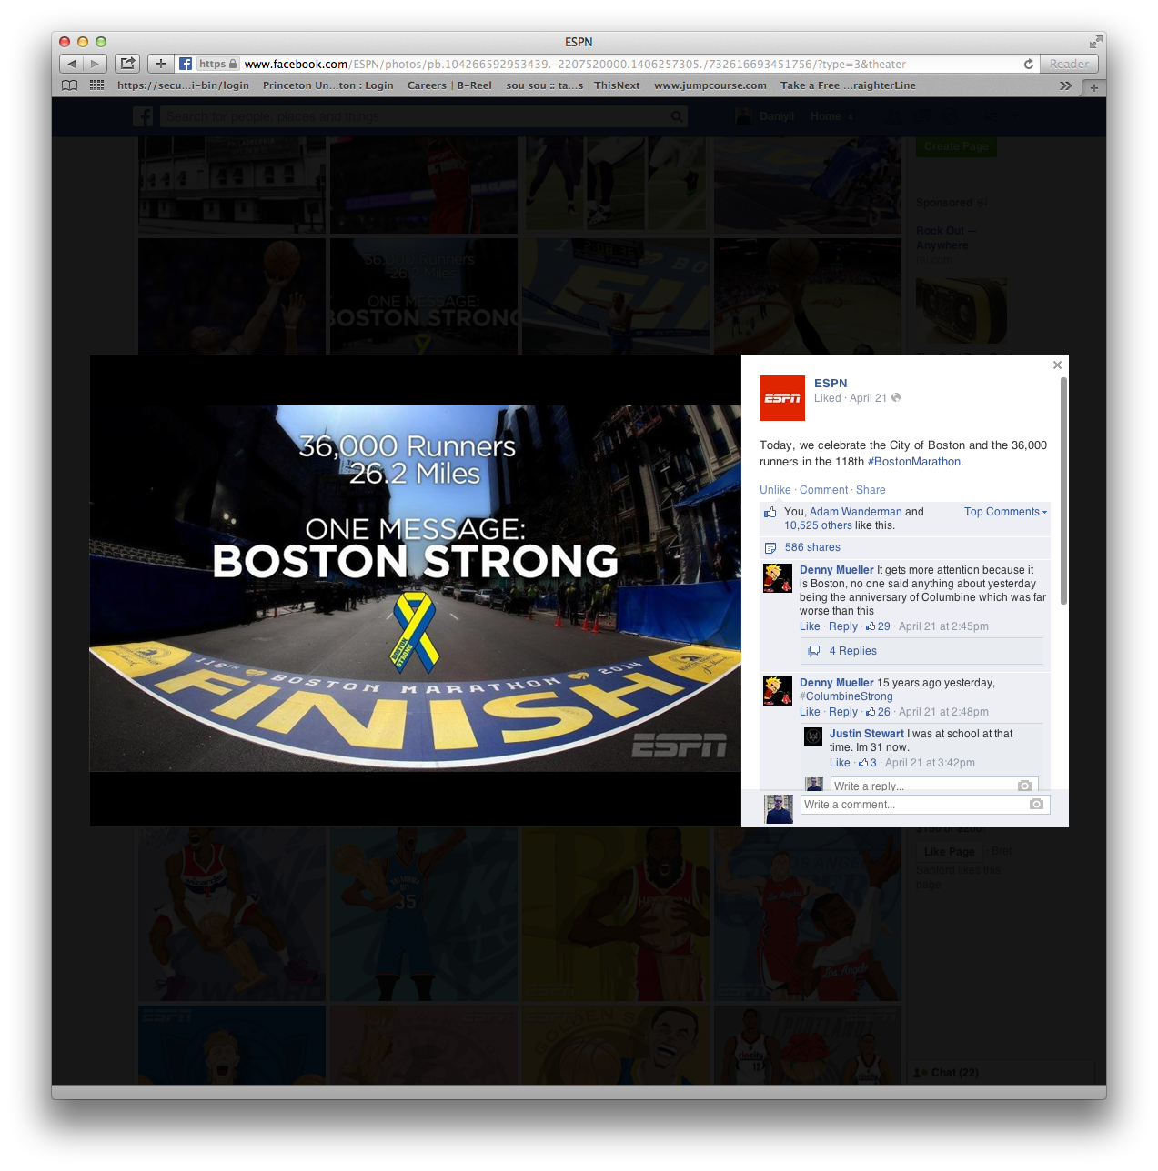
Task: Open Adam Wanderman's profile link
Action: (856, 512)
